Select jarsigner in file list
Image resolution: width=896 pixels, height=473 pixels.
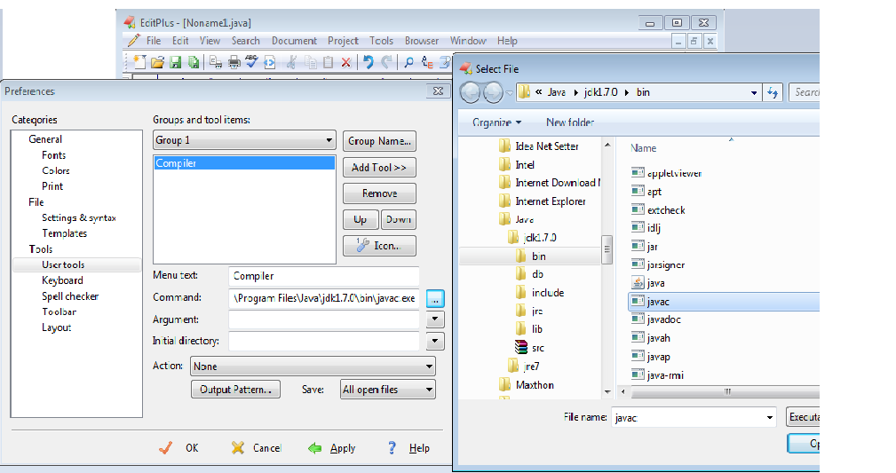pyautogui.click(x=666, y=264)
